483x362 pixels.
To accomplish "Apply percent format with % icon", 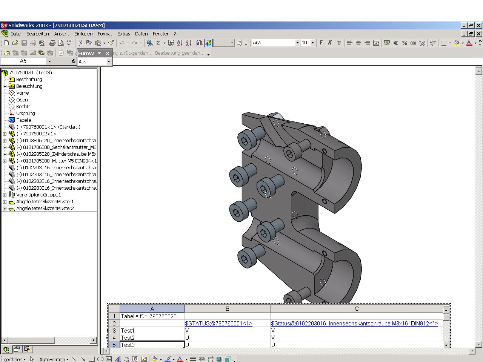I will (x=405, y=43).
